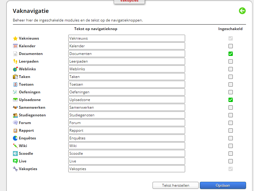Click the Samenwerken handshake icon
The height and width of the screenshot is (191, 254).
[x=15, y=107]
